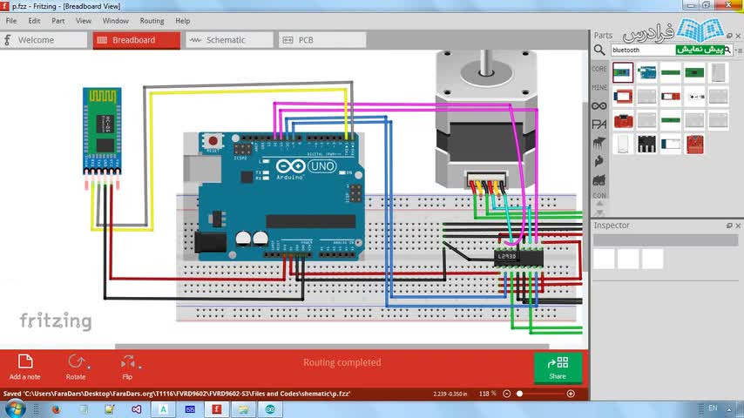744x418 pixels.
Task: Click the Arduino reset button on board
Action: (213, 141)
